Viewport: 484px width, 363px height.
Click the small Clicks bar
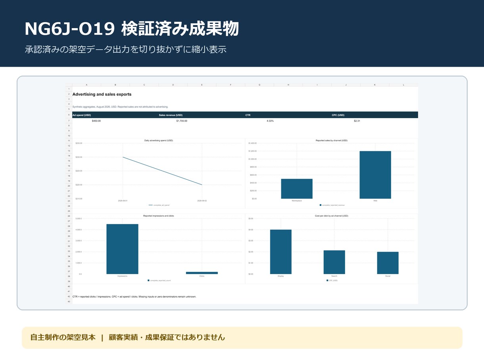coord(202,273)
